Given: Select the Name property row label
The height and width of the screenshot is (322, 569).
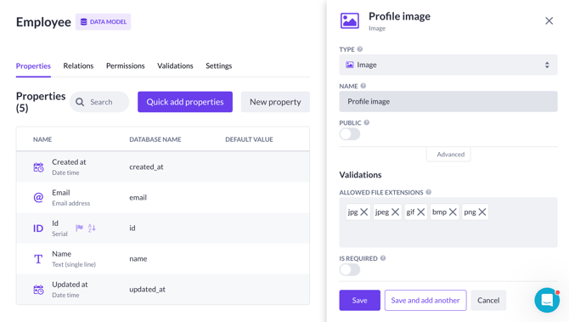Looking at the screenshot, I should click(62, 254).
